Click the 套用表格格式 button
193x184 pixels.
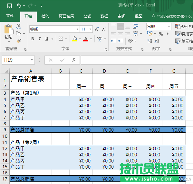click(x=184, y=34)
